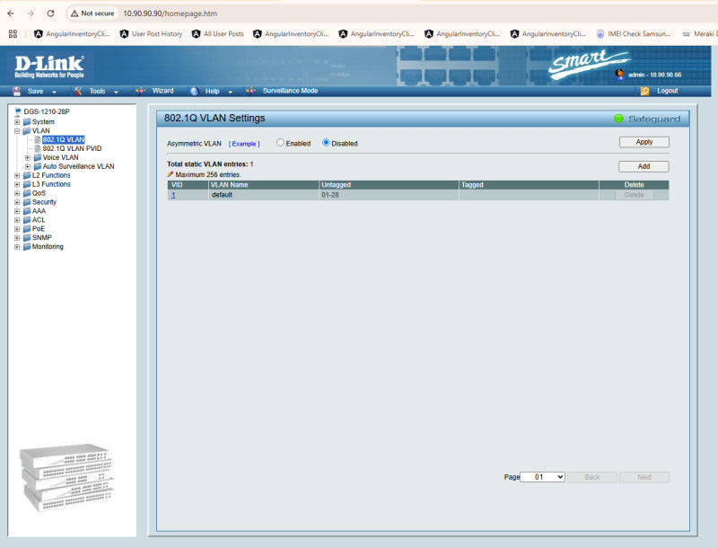This screenshot has width=718, height=548.
Task: Click the Next page button
Action: [x=644, y=477]
